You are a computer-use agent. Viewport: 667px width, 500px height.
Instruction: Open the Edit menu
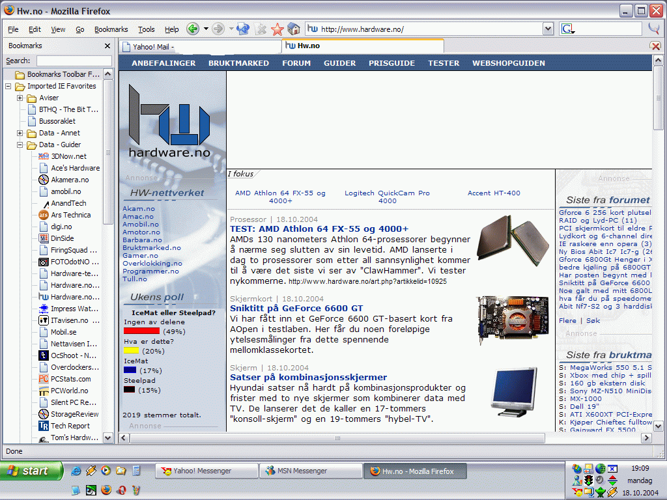click(35, 29)
